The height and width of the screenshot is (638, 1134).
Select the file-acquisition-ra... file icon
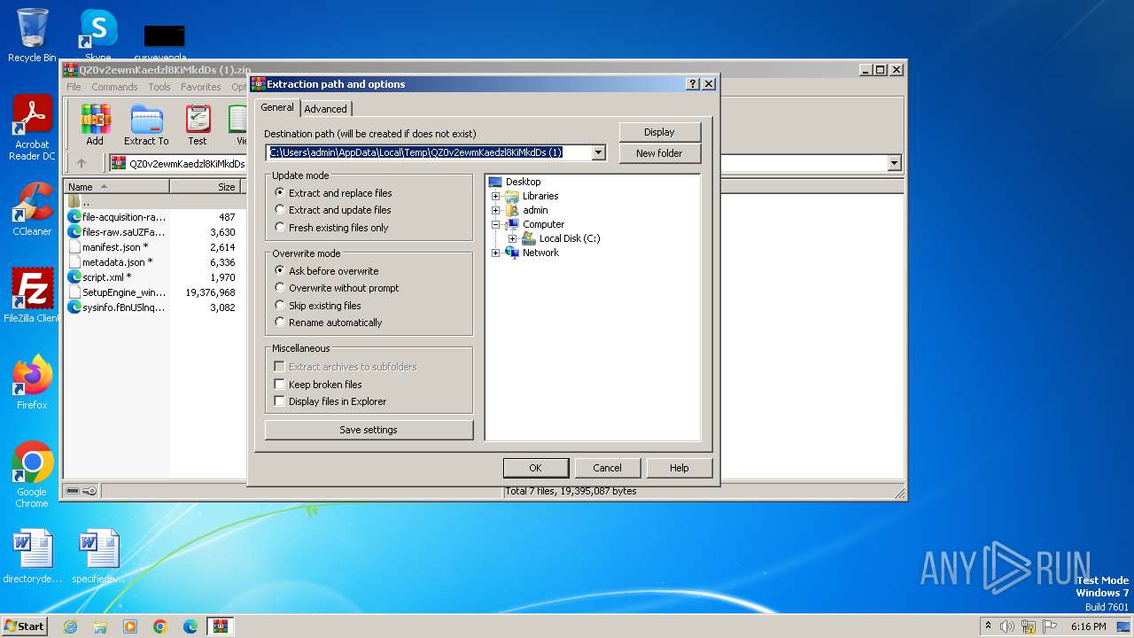pos(74,217)
